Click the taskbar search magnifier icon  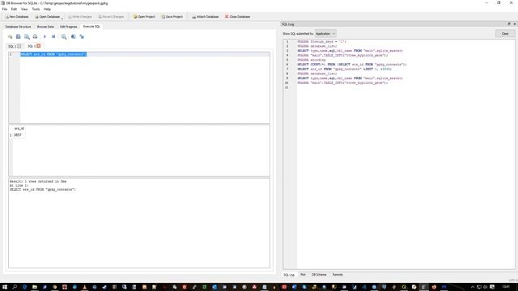pyautogui.click(x=15, y=287)
